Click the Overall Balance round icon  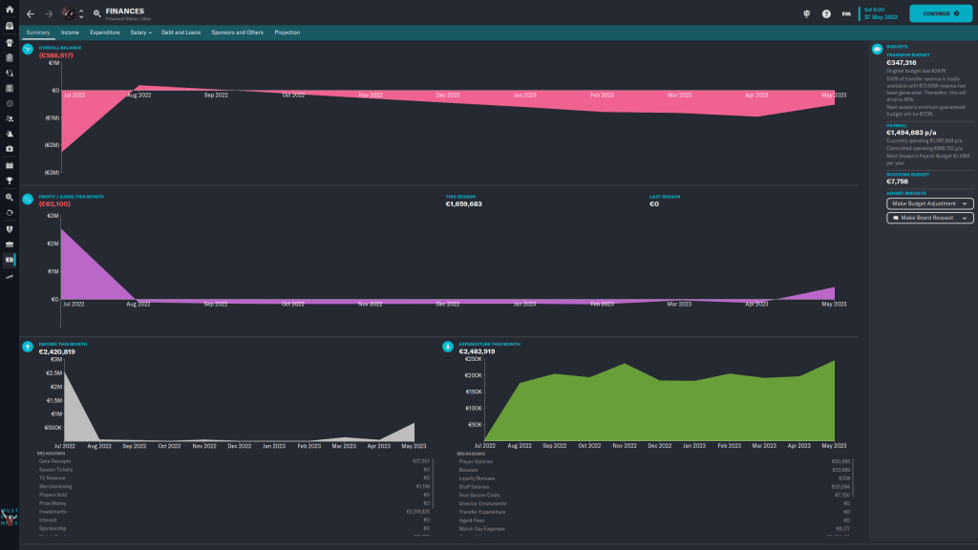tap(28, 50)
